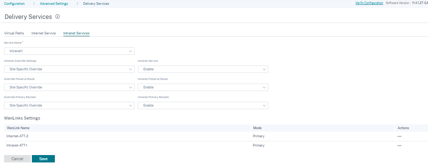This screenshot has height=168, width=428.
Task: Click the Save button
Action: click(x=43, y=159)
